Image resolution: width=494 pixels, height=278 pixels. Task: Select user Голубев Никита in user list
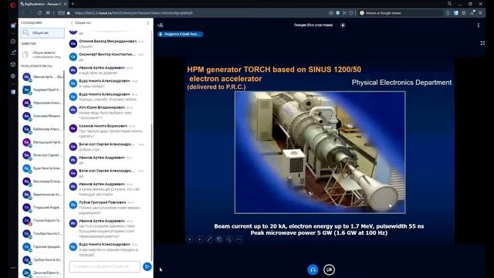click(x=42, y=233)
